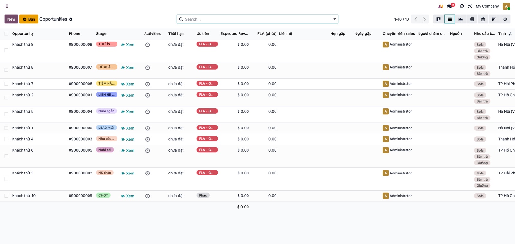Screen dimensions: 515x244
Task: Open the conversations messages icon
Action: (450, 6)
